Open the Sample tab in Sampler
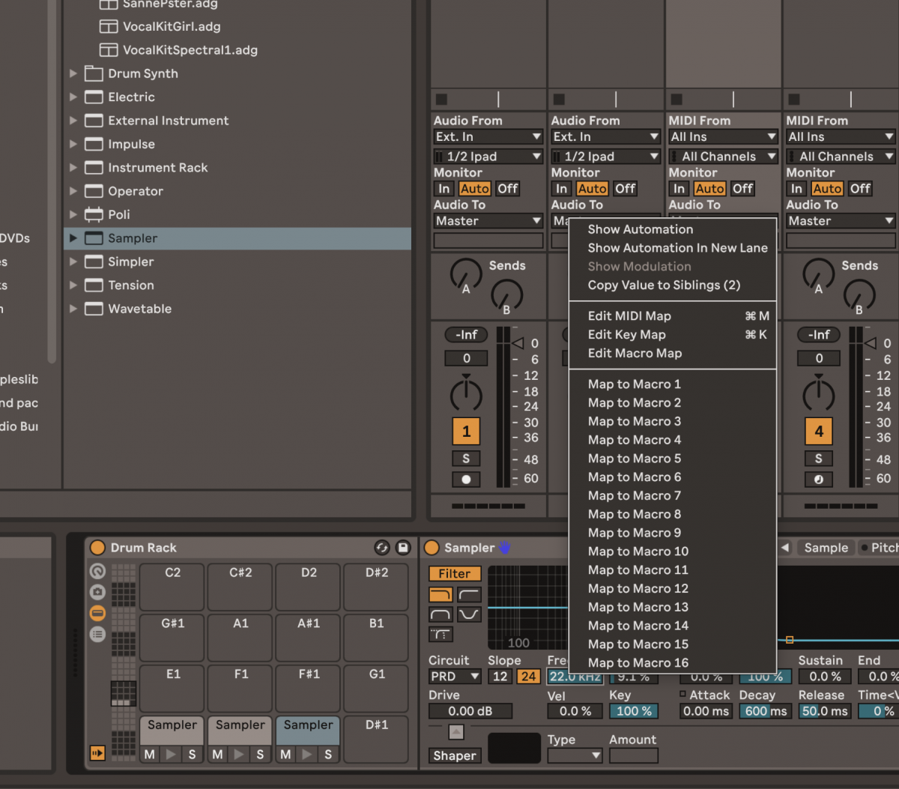The width and height of the screenshot is (899, 789). point(826,548)
